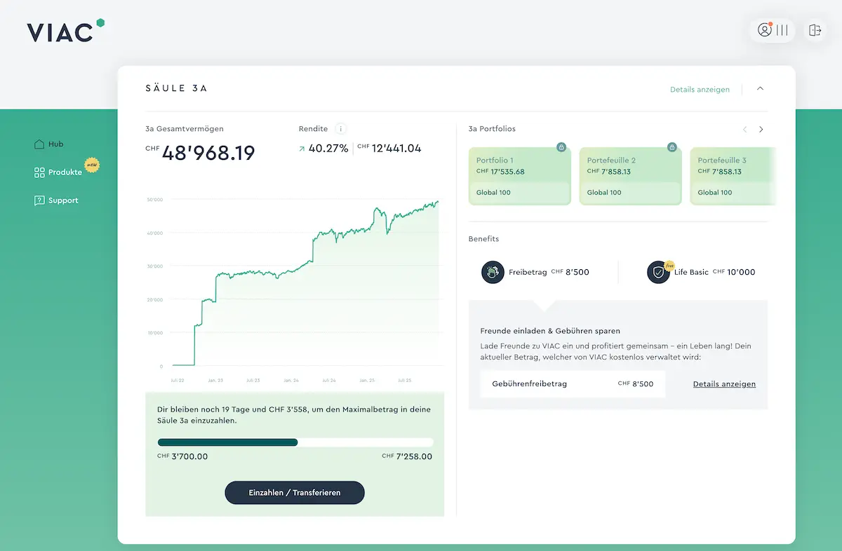Click Details anzeigen near Gebührenfreibetrag

pos(724,384)
